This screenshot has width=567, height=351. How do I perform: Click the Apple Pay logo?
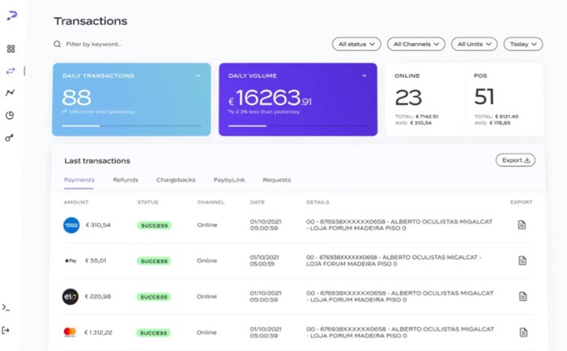70,260
